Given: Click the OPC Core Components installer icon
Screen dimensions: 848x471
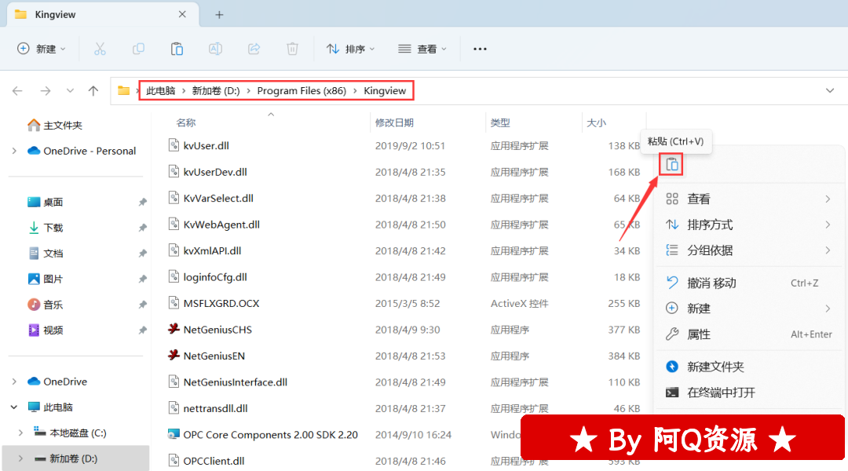Looking at the screenshot, I should click(x=174, y=434).
